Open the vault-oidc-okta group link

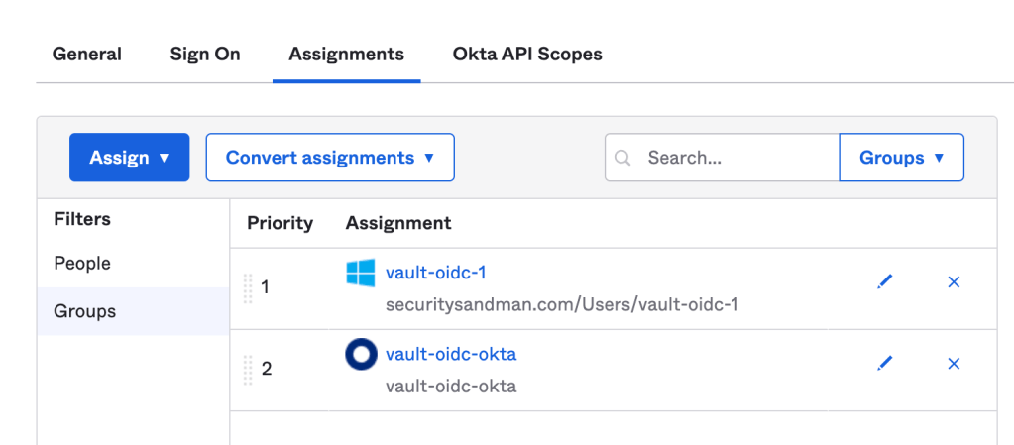pos(450,354)
